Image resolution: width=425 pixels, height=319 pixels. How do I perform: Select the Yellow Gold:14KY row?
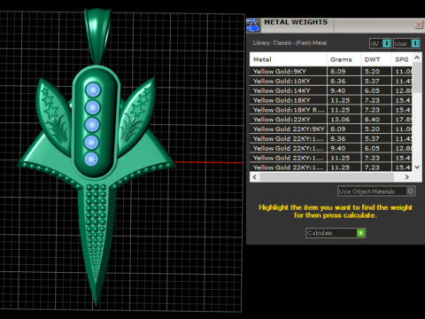tap(331, 90)
